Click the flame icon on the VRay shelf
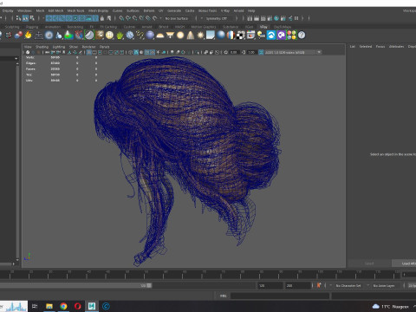 pyautogui.click(x=28, y=36)
